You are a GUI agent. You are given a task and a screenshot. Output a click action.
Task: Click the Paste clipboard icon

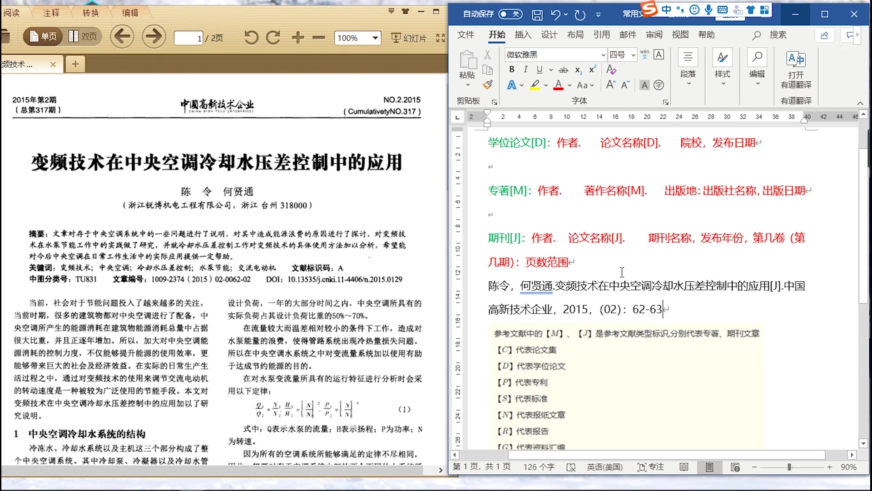coord(467,60)
